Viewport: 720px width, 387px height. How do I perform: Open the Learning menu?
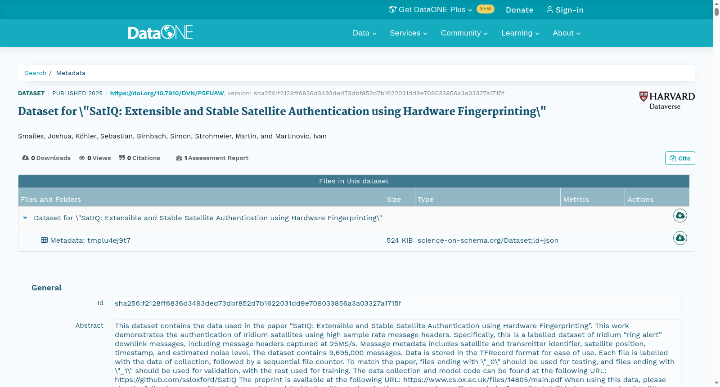[520, 33]
